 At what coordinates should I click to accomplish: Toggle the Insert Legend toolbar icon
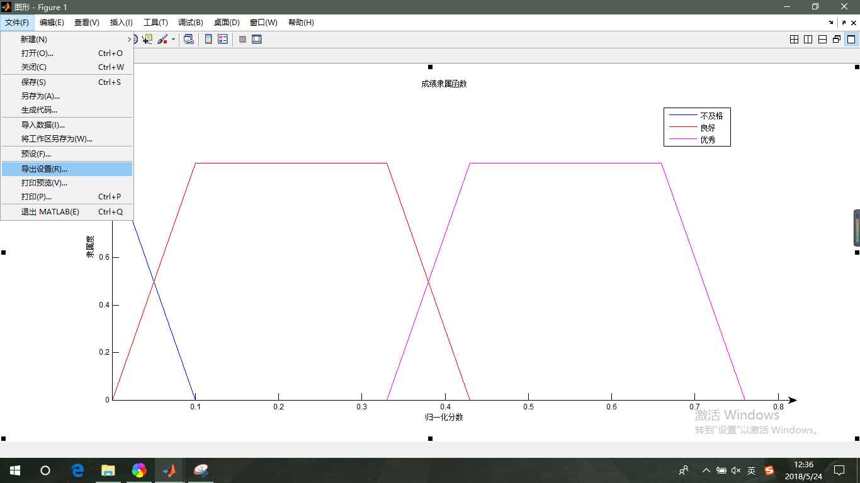point(223,39)
